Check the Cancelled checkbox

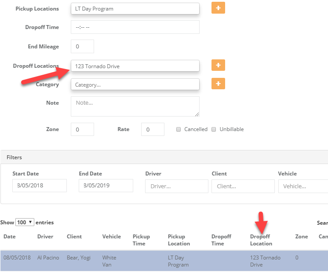point(179,129)
